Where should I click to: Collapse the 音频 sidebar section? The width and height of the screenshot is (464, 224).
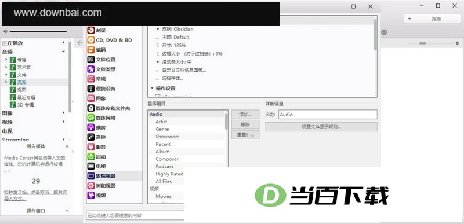(x=63, y=52)
